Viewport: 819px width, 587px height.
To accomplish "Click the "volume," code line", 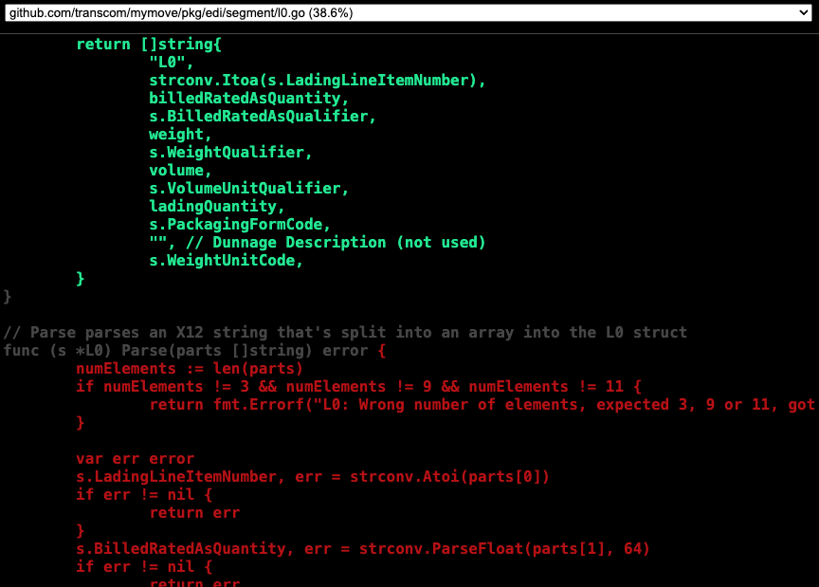I will click(x=180, y=171).
